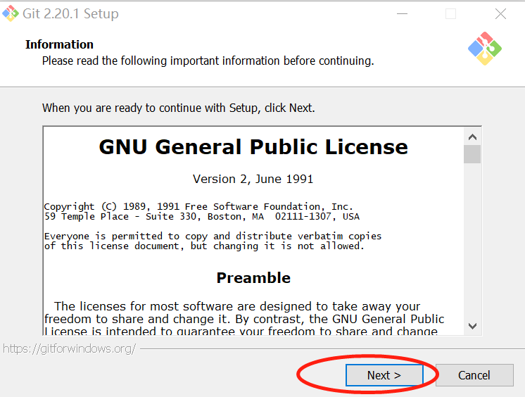Click the 'The licenses for most software' line
This screenshot has height=397, width=525.
point(237,306)
